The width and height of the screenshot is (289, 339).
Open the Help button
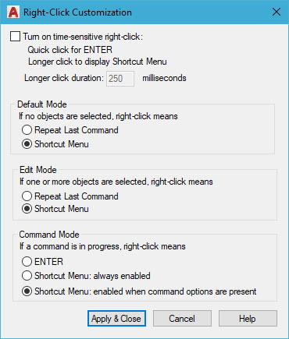[248, 319]
